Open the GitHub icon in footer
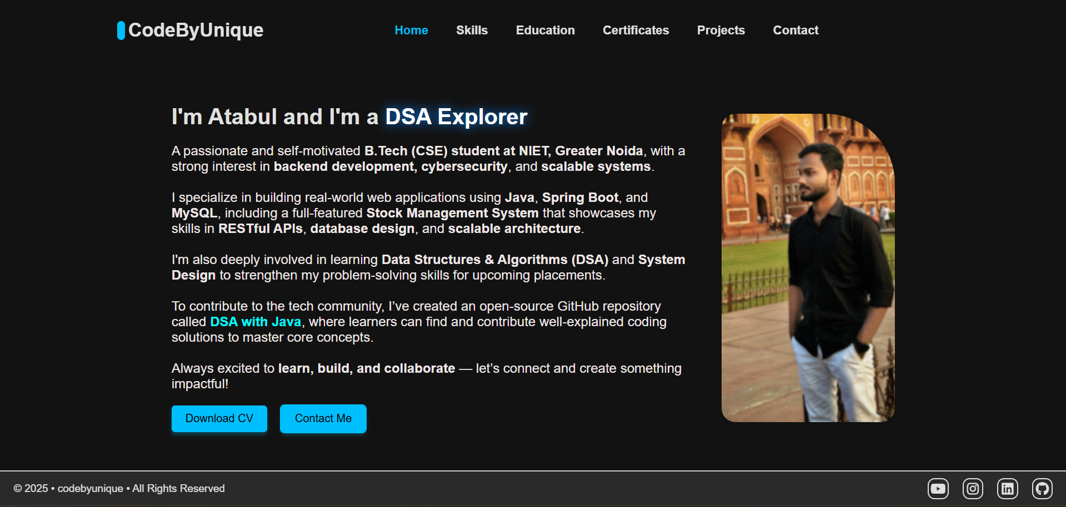This screenshot has height=507, width=1066. (1042, 489)
